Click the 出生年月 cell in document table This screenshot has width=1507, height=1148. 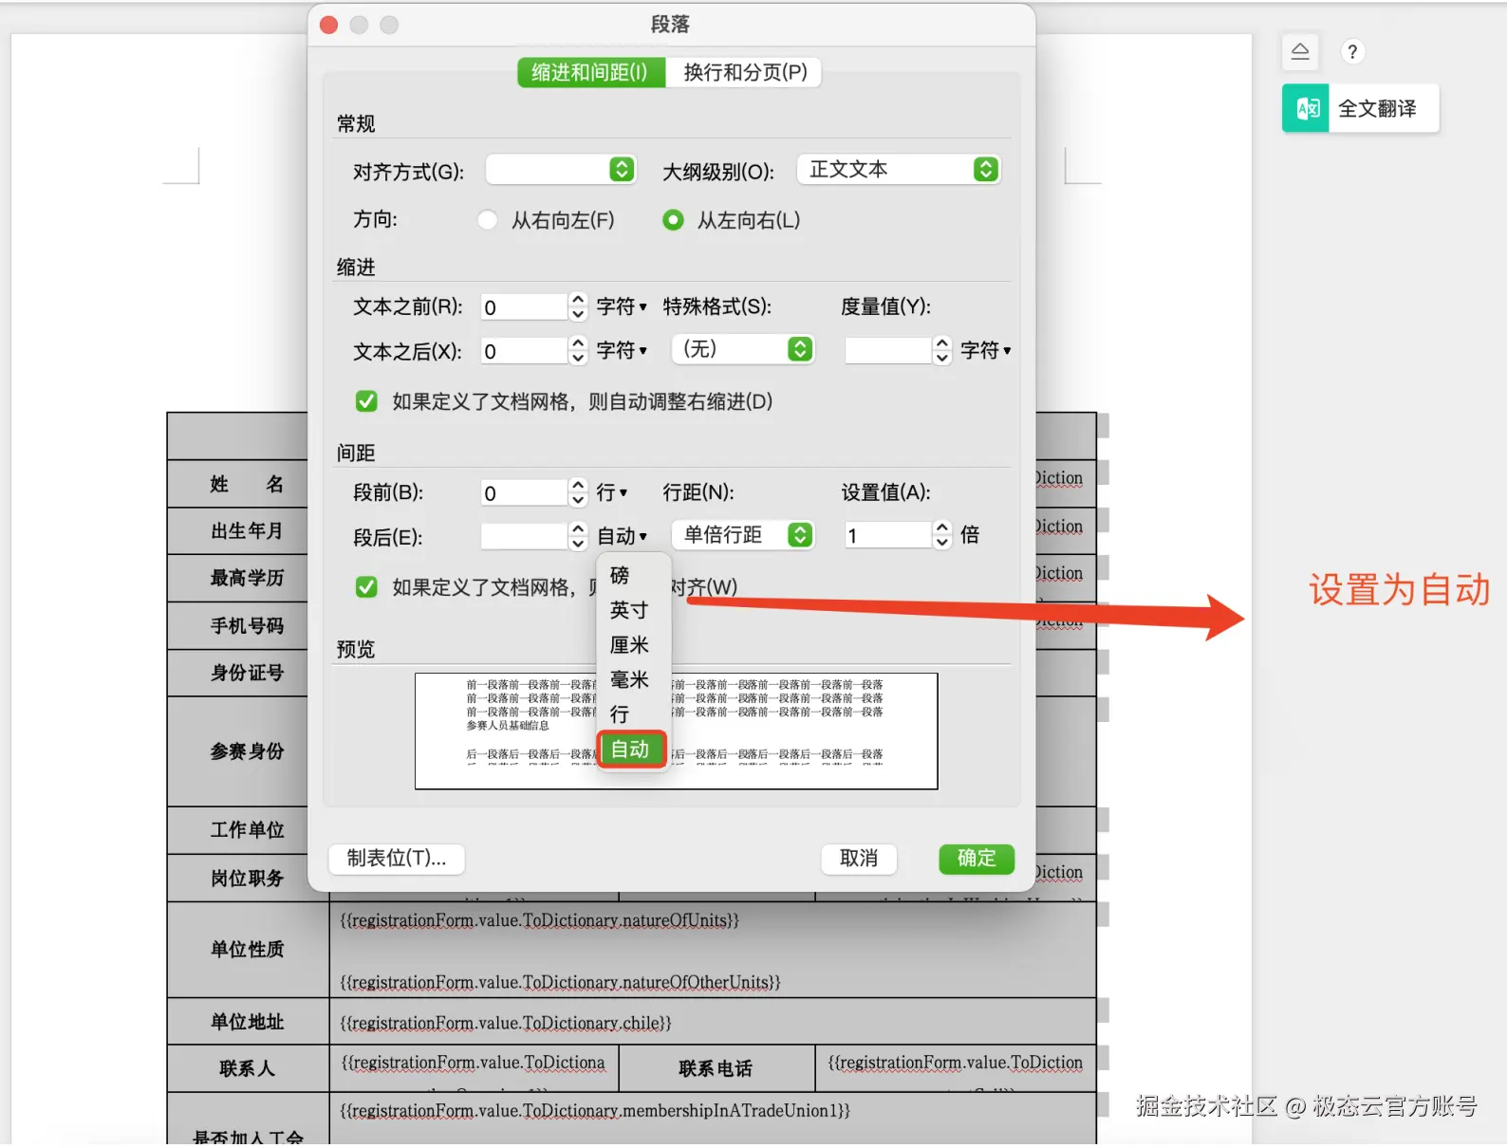238,531
